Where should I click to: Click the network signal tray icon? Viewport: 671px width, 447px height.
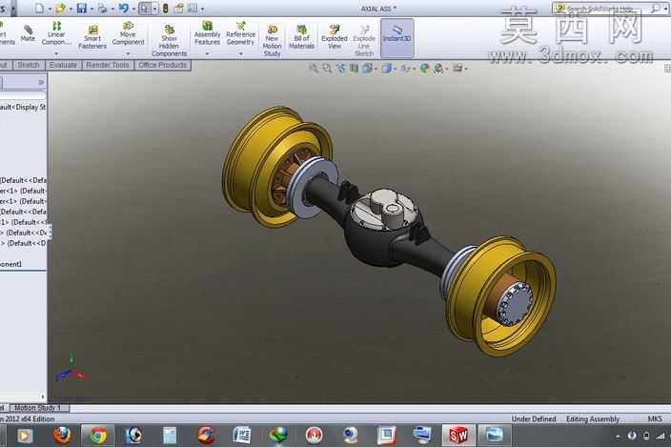point(661,436)
